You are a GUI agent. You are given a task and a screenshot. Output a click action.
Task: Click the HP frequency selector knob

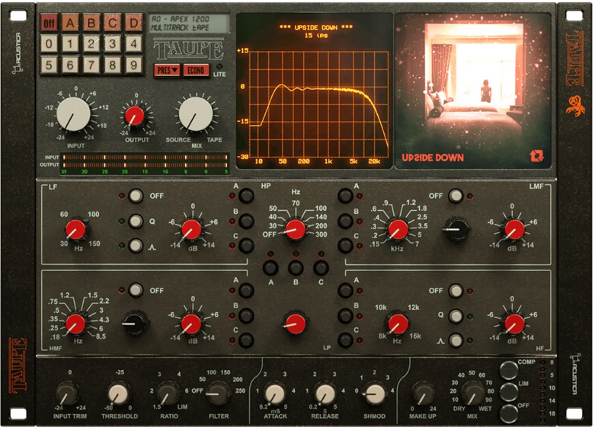point(296,228)
